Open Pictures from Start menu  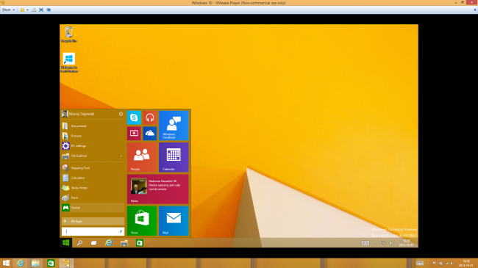[x=93, y=136]
